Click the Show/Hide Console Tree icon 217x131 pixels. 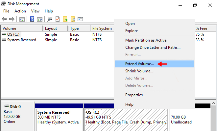22,19
